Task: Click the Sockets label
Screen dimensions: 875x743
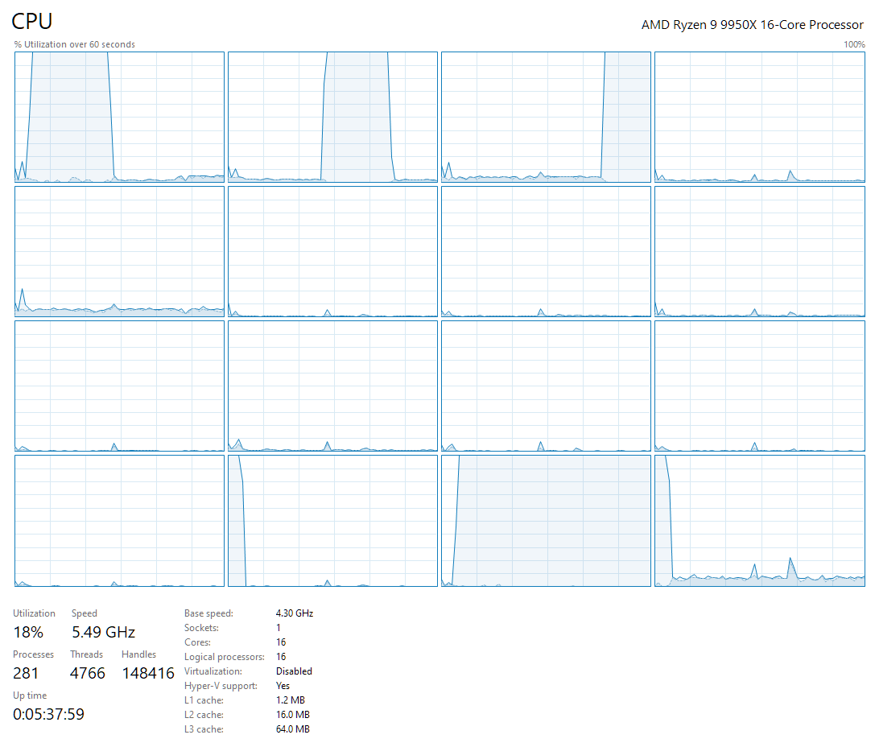Action: pos(201,627)
